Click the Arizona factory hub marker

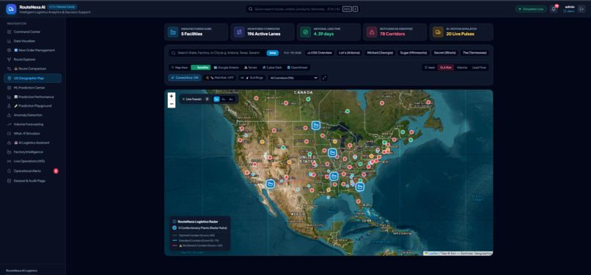[x=271, y=184]
